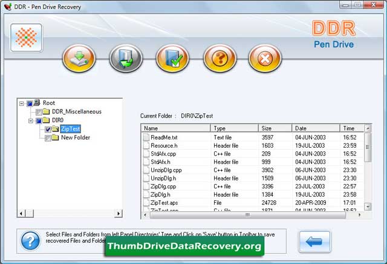Click the ZipDlg.cpp file icon

(146, 186)
